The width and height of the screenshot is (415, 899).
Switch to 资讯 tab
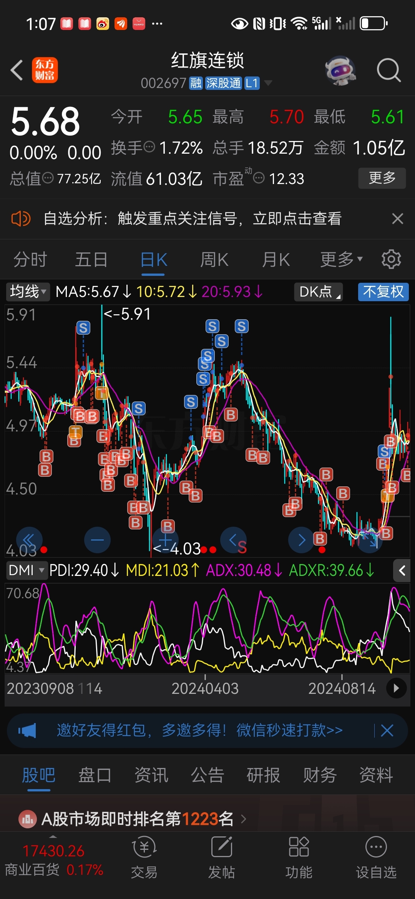click(151, 775)
